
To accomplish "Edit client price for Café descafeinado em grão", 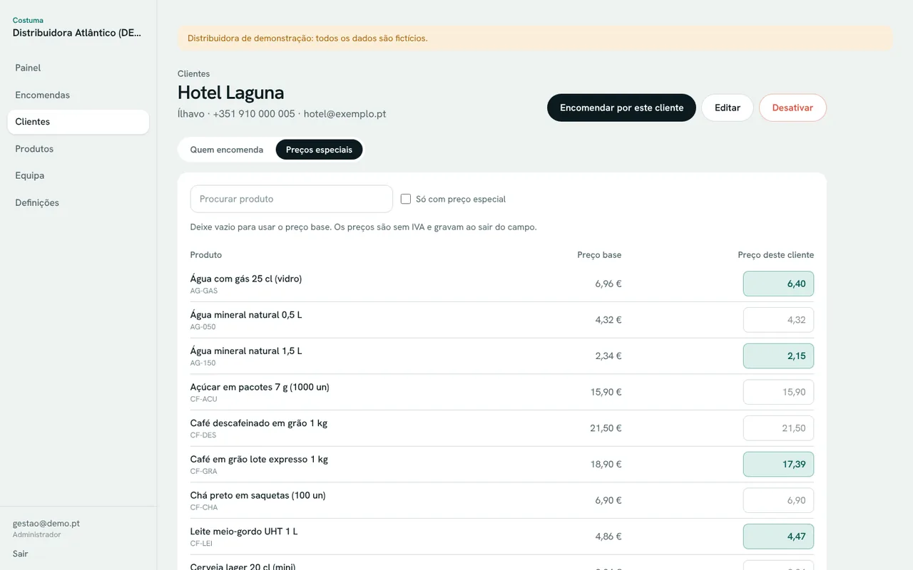I will pos(778,428).
